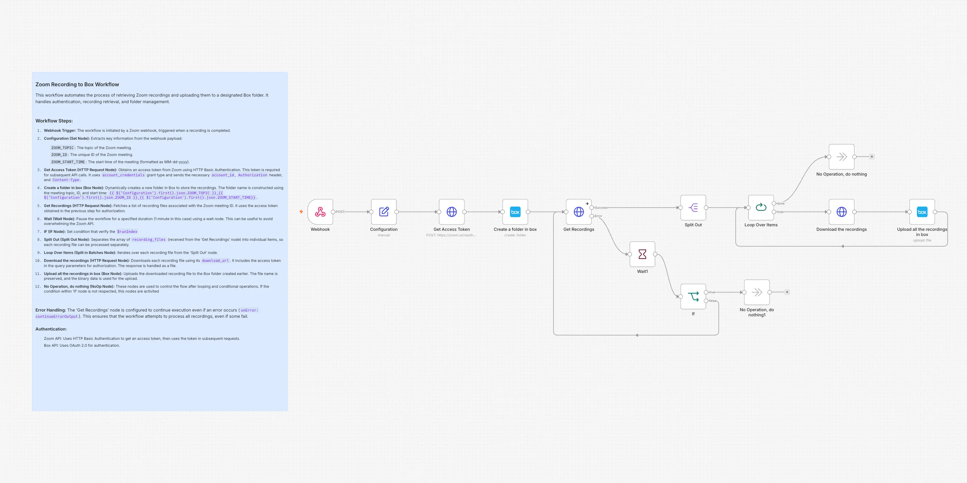
Task: Click the POST zoom.us URL subtitle
Action: pyautogui.click(x=451, y=235)
